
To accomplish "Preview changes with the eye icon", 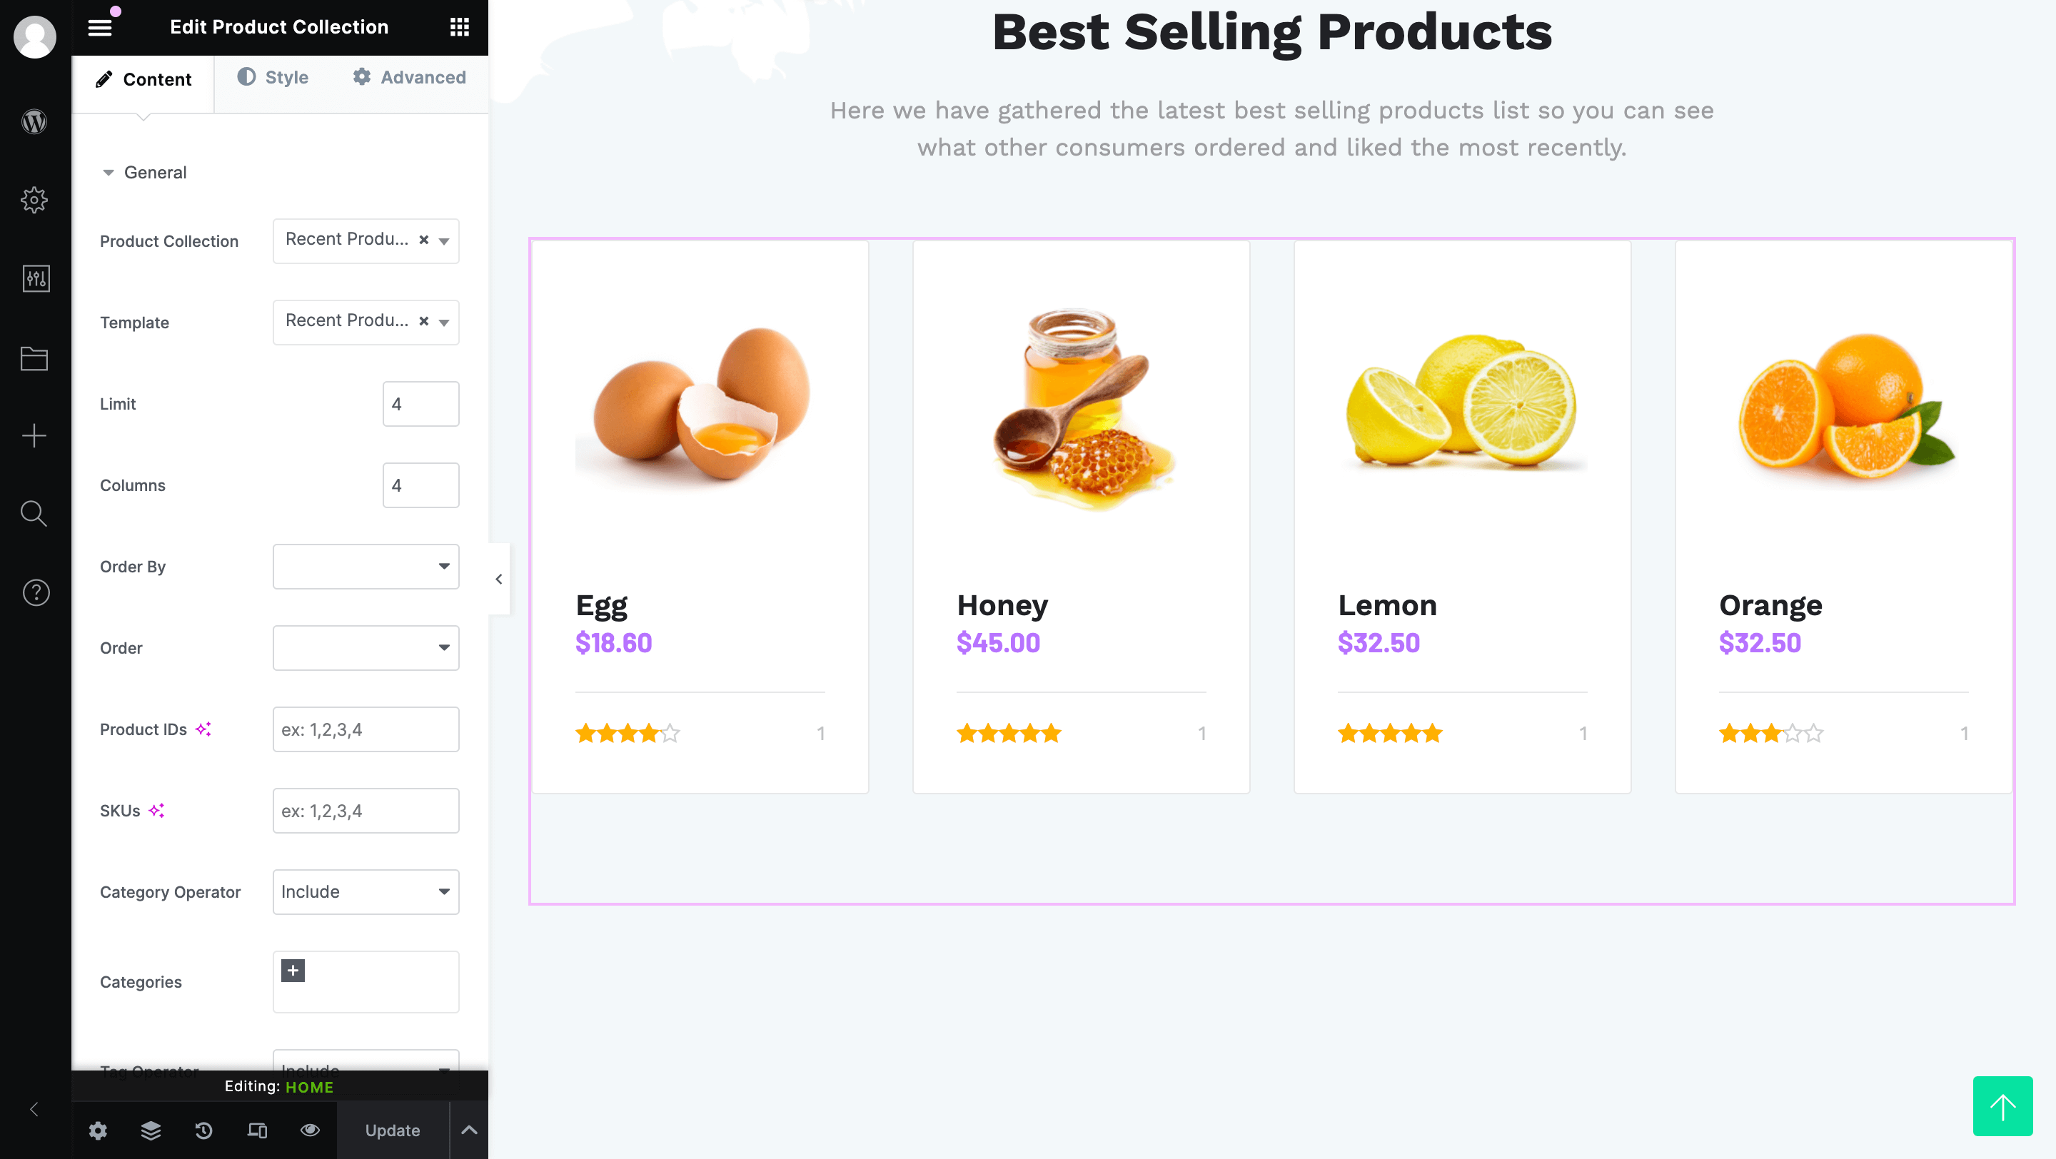I will (x=310, y=1130).
